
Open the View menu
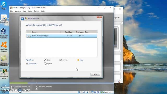[x=24, y=11]
